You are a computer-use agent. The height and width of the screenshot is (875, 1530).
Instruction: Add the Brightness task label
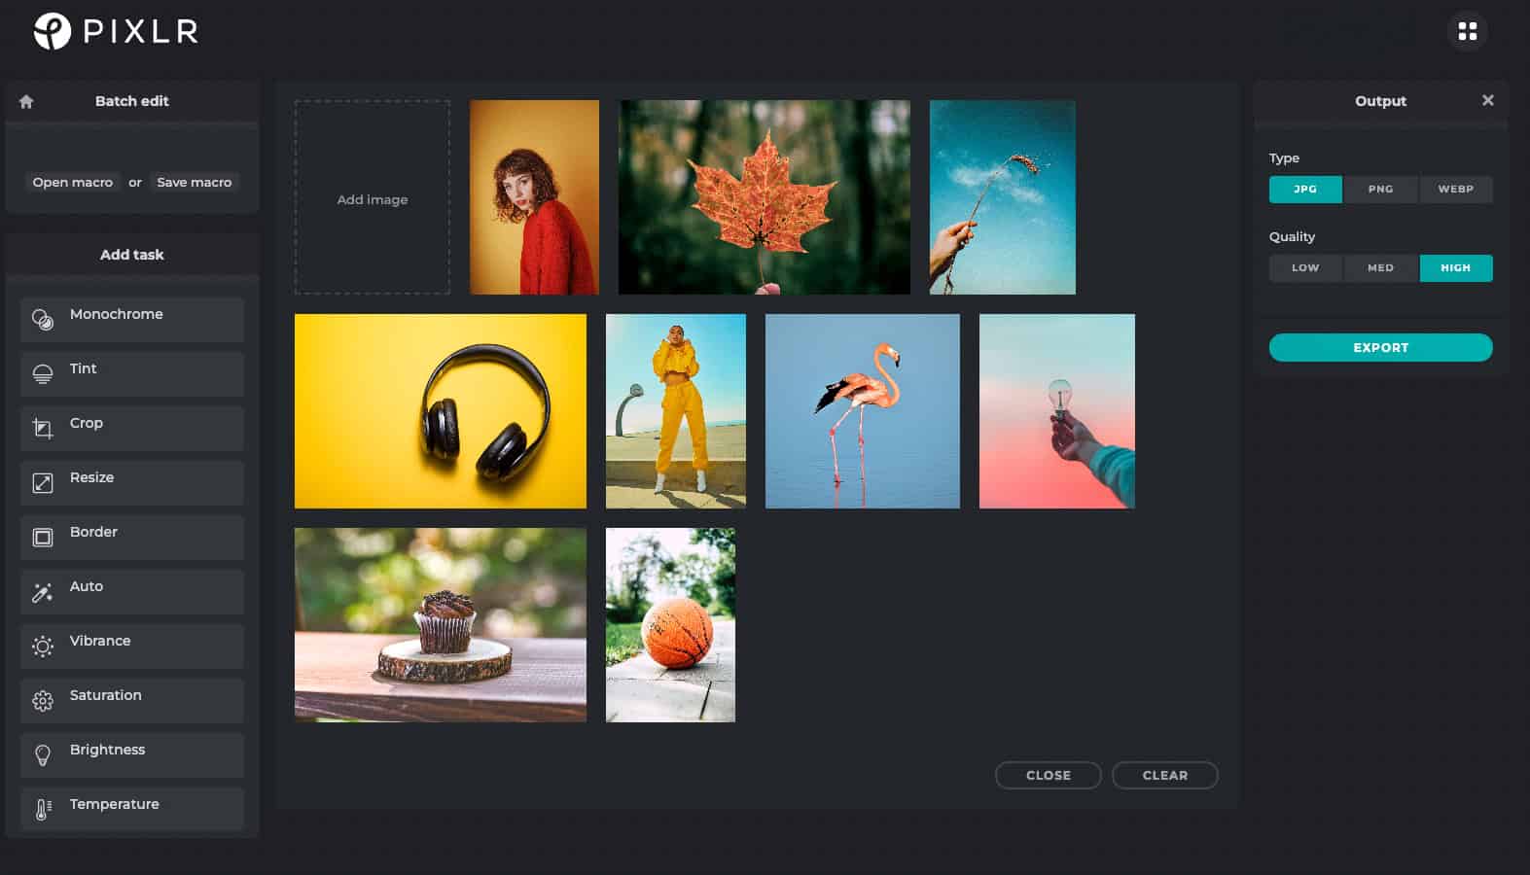click(107, 750)
